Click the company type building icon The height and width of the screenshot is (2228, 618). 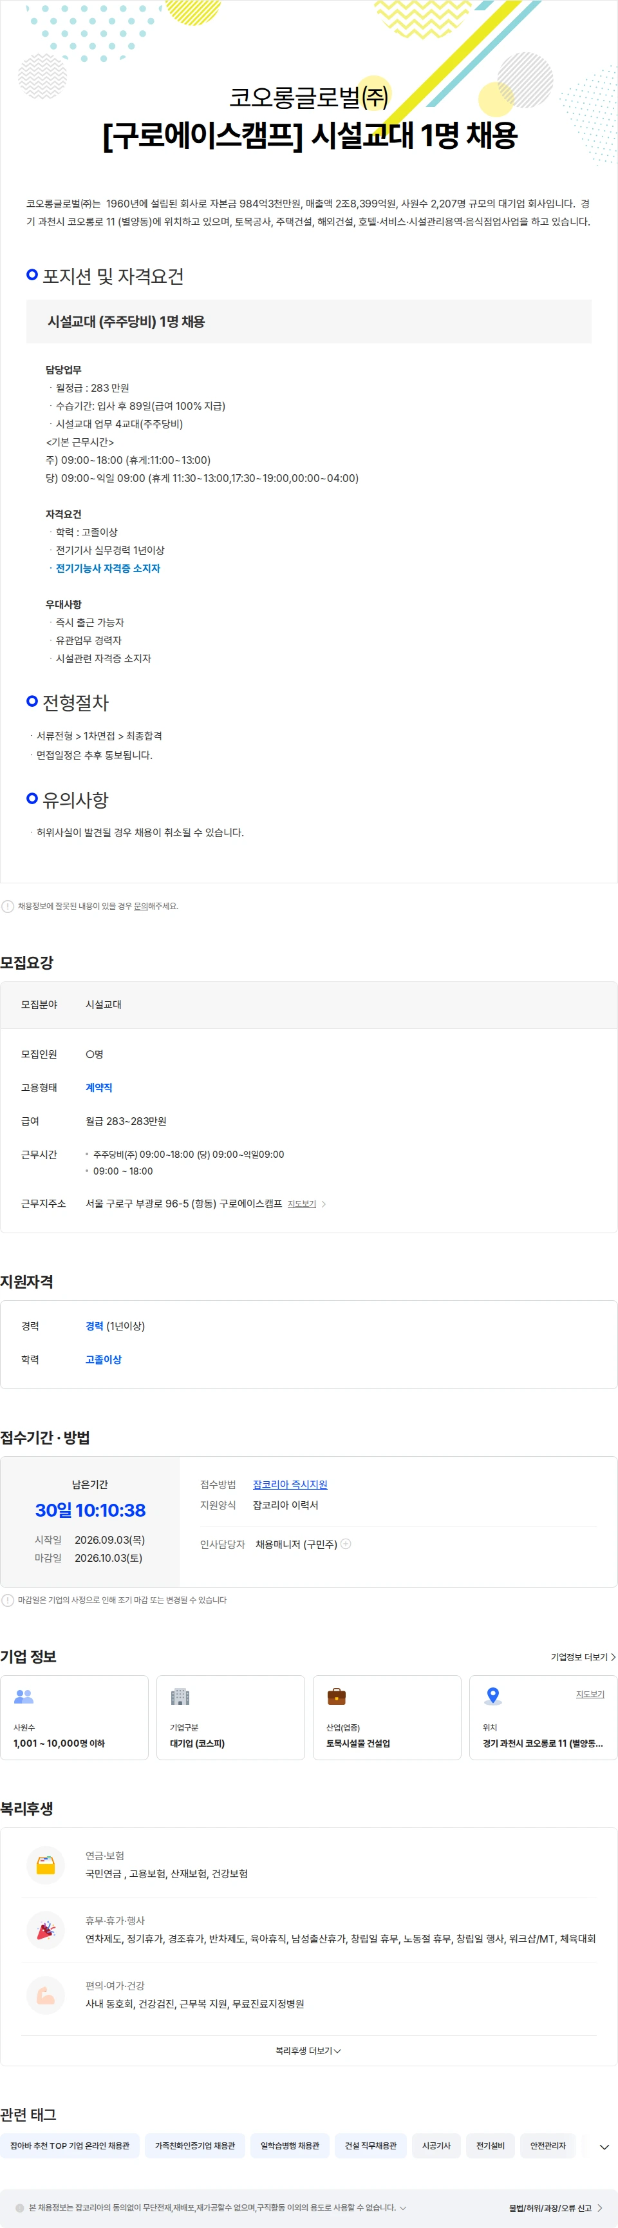180,1696
